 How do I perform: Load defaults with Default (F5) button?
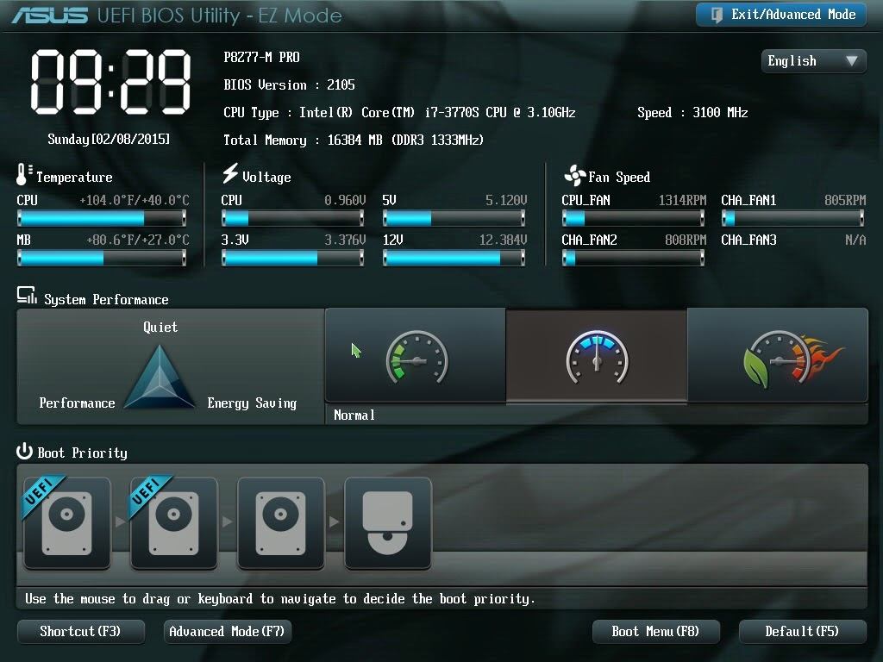coord(802,631)
